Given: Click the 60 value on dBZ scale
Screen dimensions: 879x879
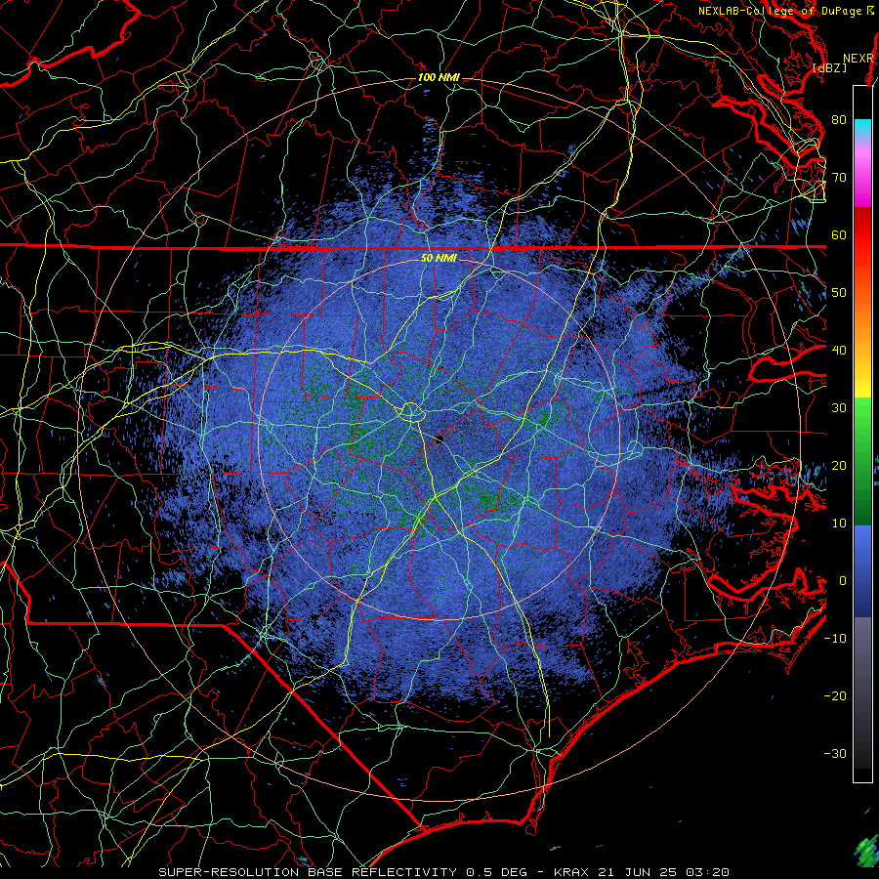Looking at the screenshot, I should pyautogui.click(x=839, y=234).
